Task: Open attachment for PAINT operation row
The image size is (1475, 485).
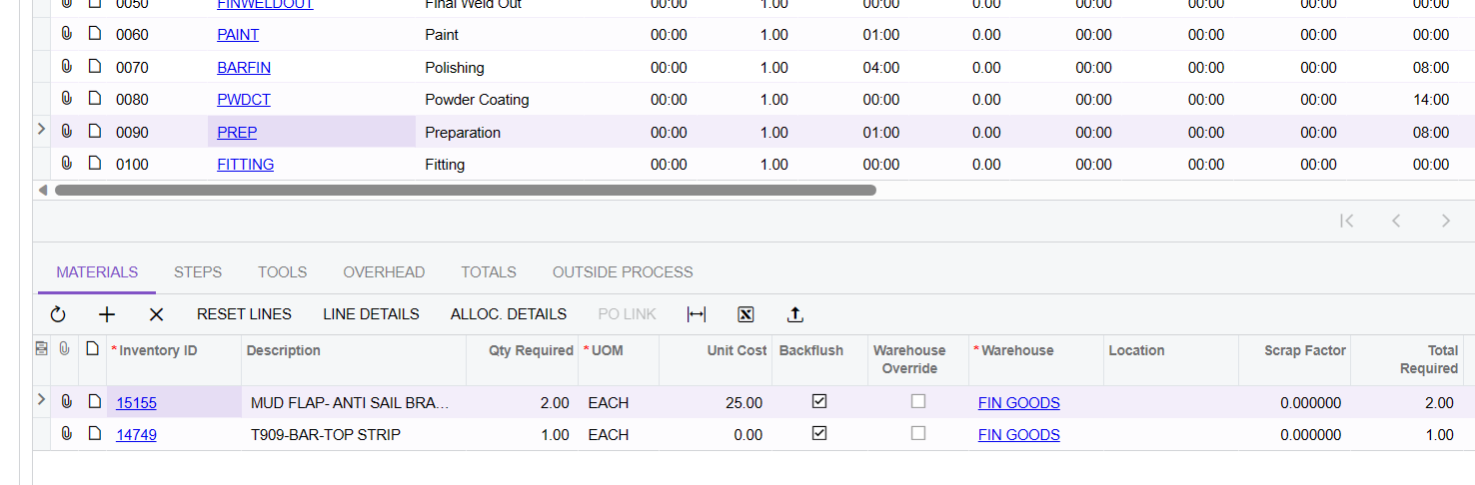Action: point(67,35)
